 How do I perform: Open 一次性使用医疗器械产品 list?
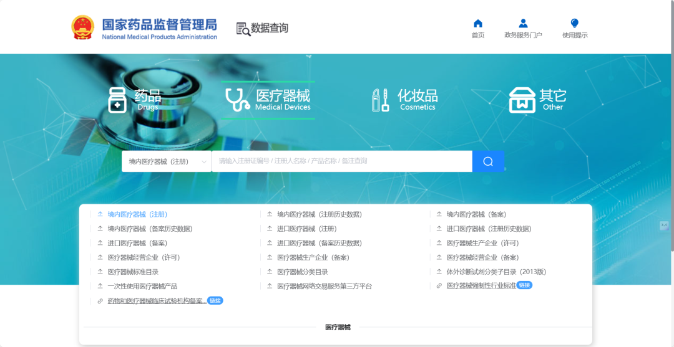pos(142,286)
